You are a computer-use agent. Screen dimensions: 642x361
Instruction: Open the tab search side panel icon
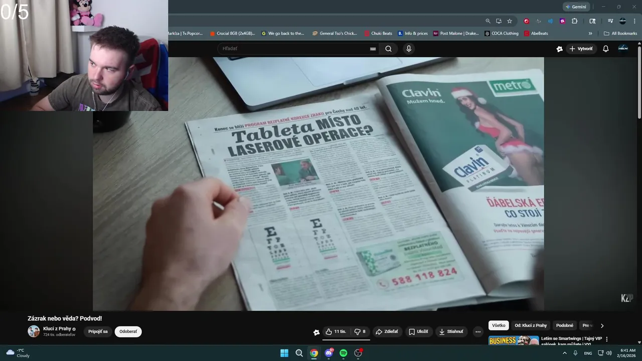click(x=592, y=21)
